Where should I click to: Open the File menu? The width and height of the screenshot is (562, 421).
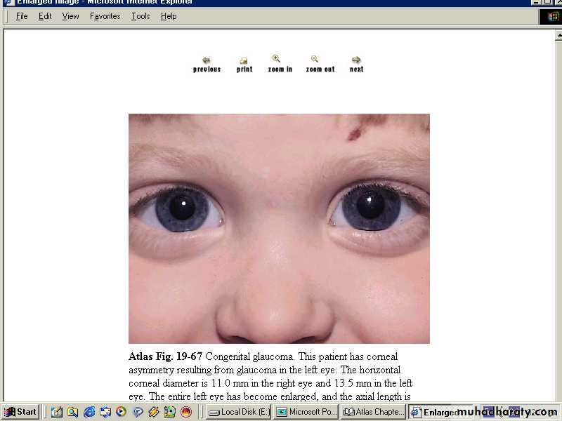click(22, 16)
